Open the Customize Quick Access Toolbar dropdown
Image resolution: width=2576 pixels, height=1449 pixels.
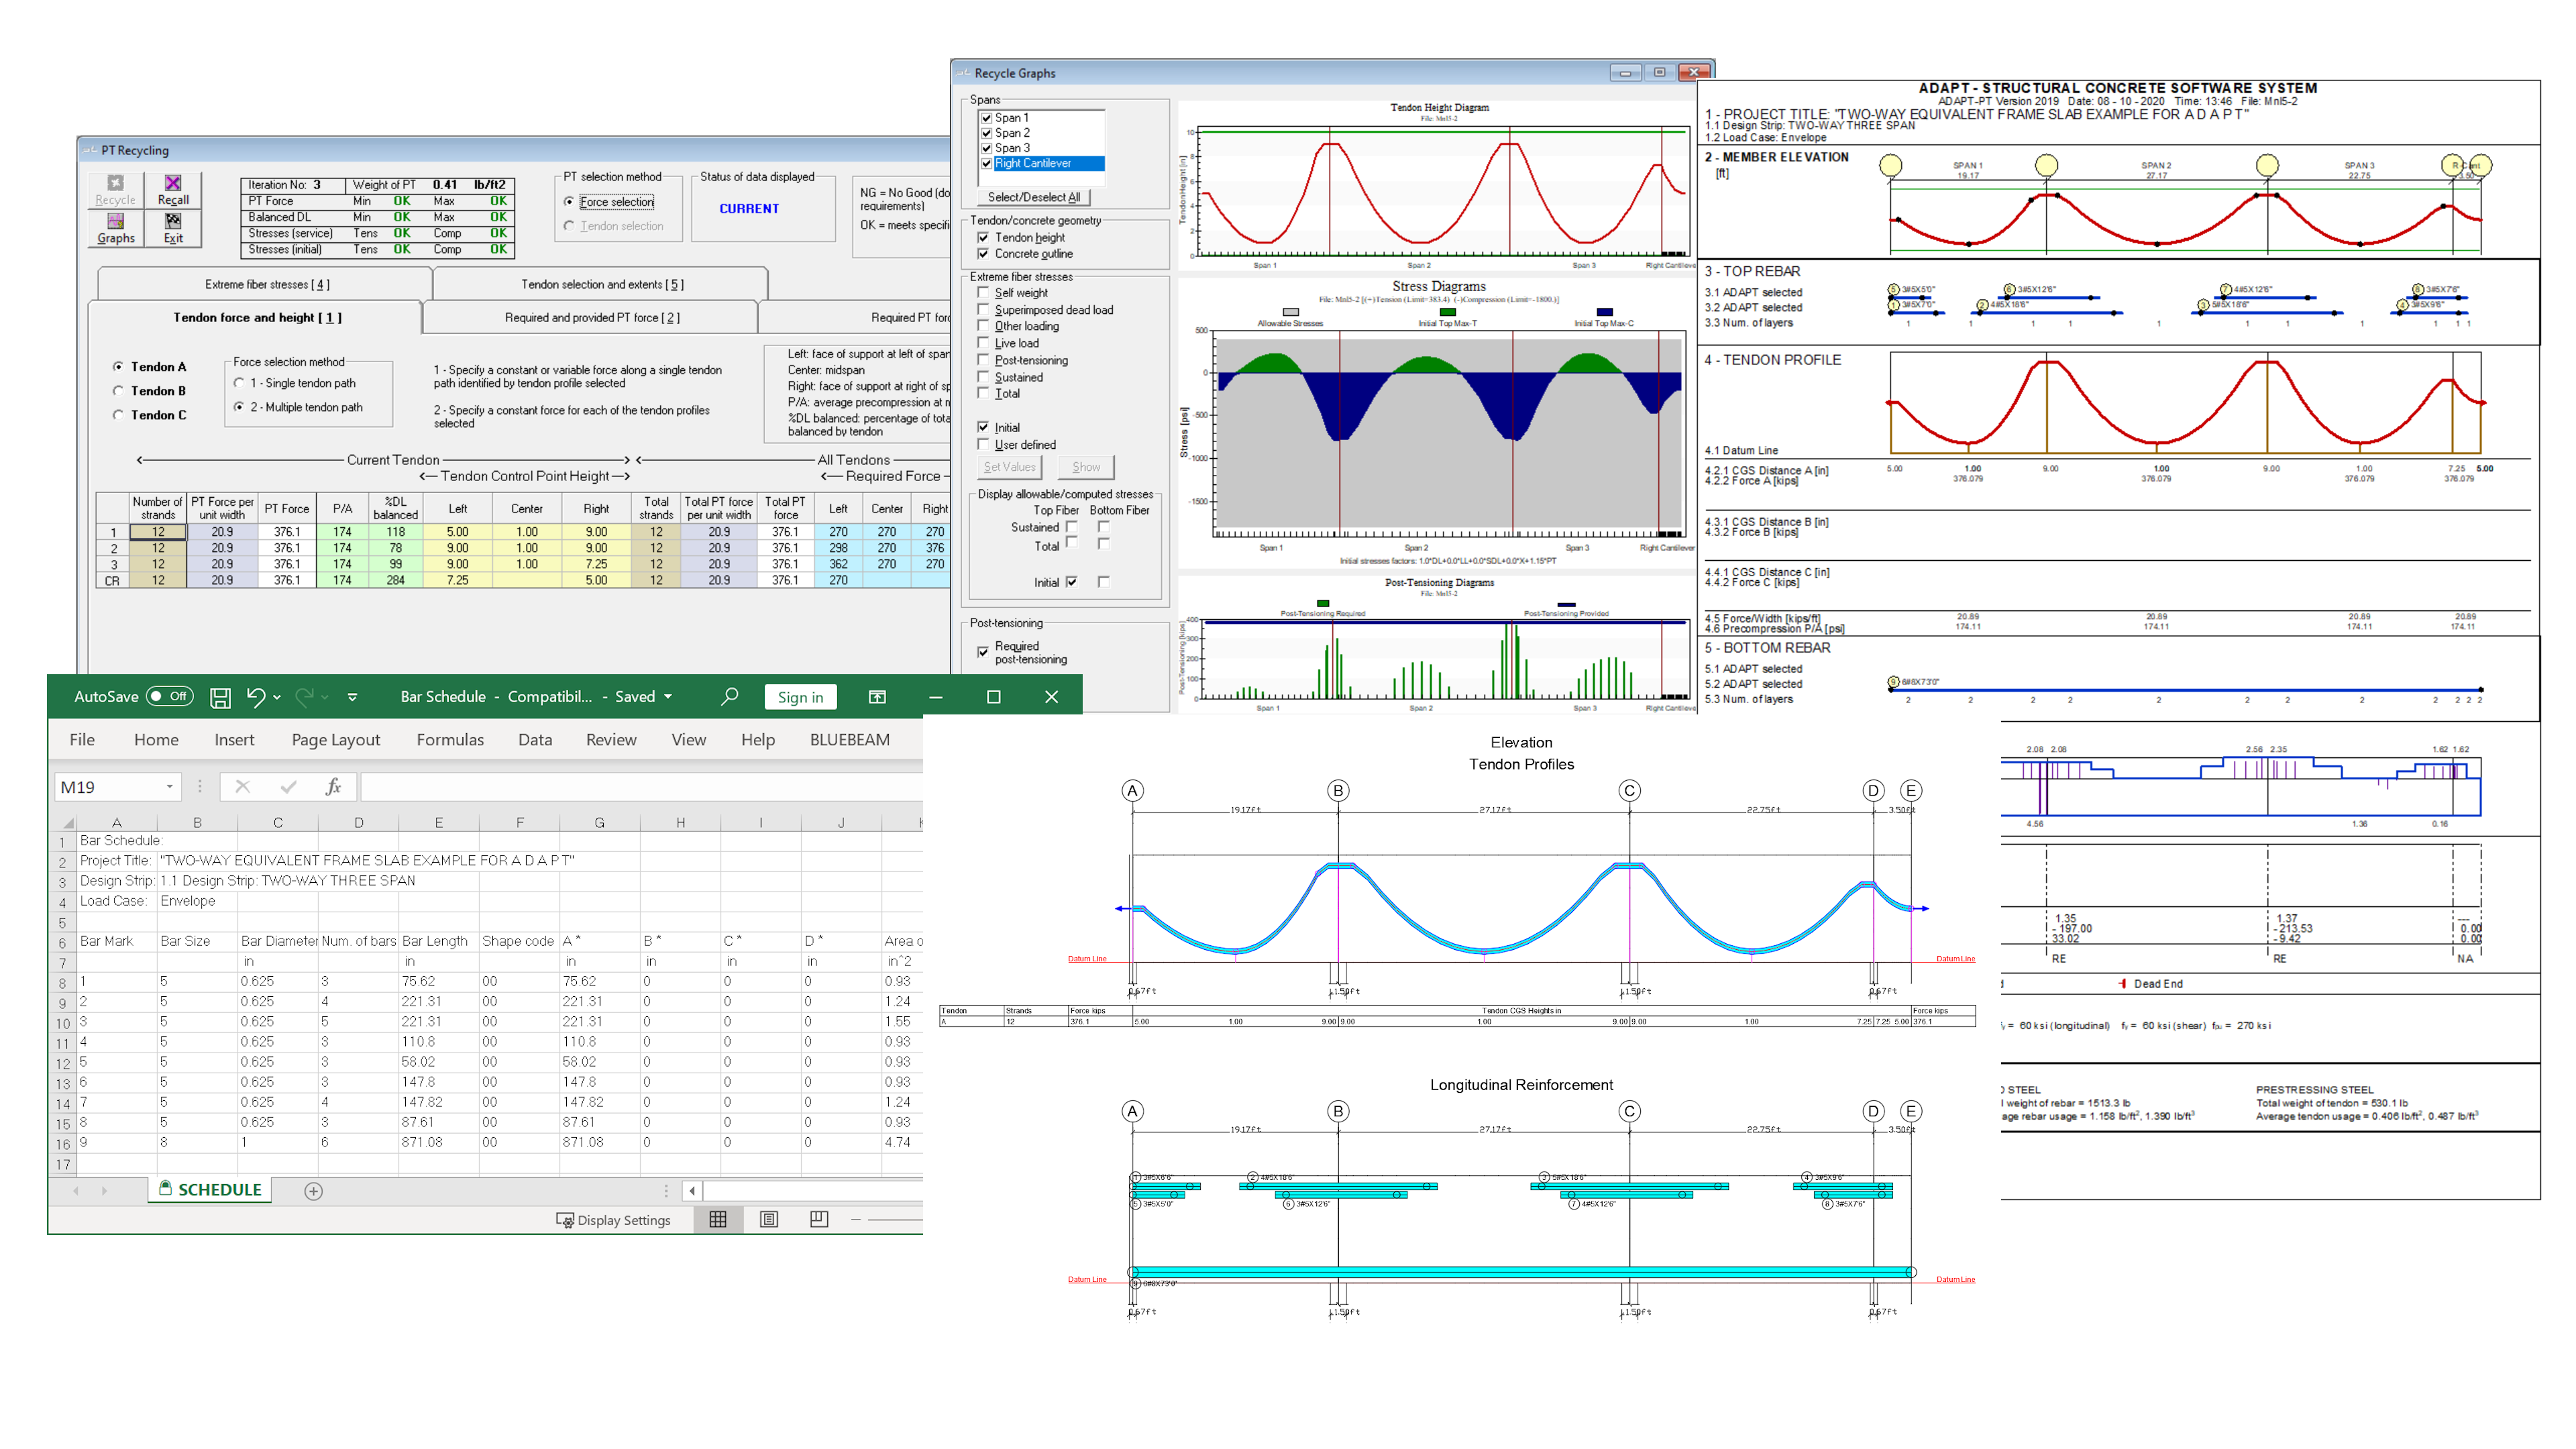tap(352, 697)
